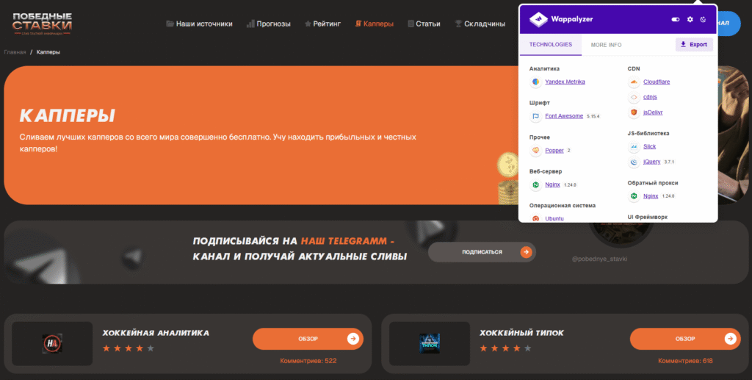Click the jQuery icon
This screenshot has height=380, width=752.
coord(634,162)
